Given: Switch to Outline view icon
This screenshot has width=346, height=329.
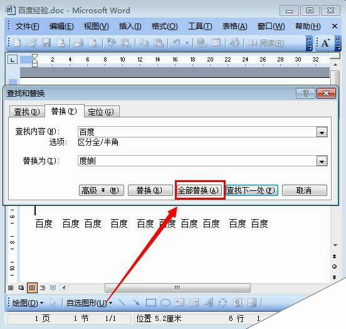Looking at the screenshot, I should (43, 288).
